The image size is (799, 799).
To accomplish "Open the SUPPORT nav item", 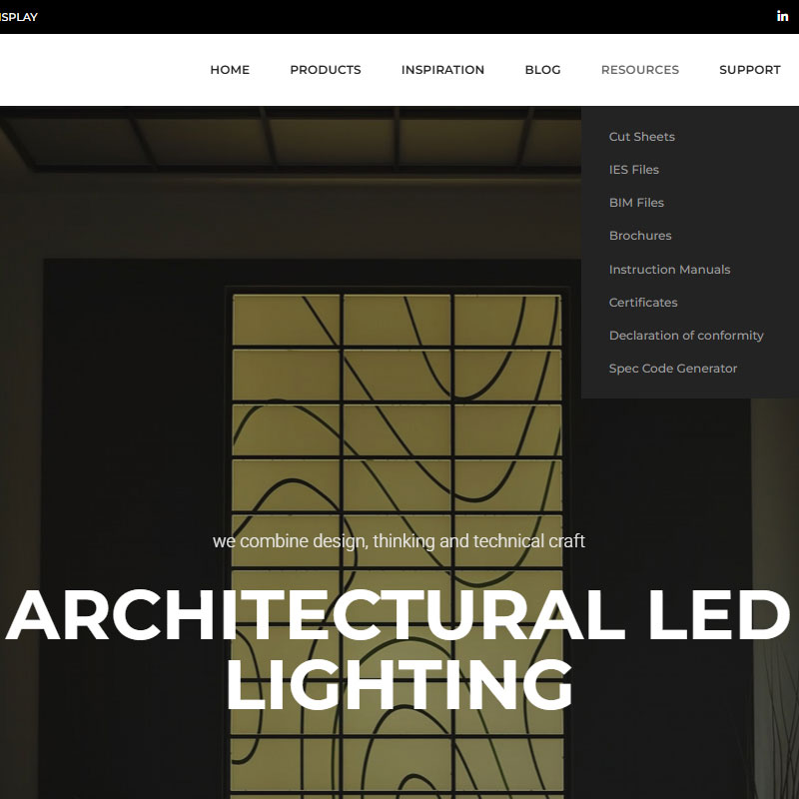I will [749, 70].
